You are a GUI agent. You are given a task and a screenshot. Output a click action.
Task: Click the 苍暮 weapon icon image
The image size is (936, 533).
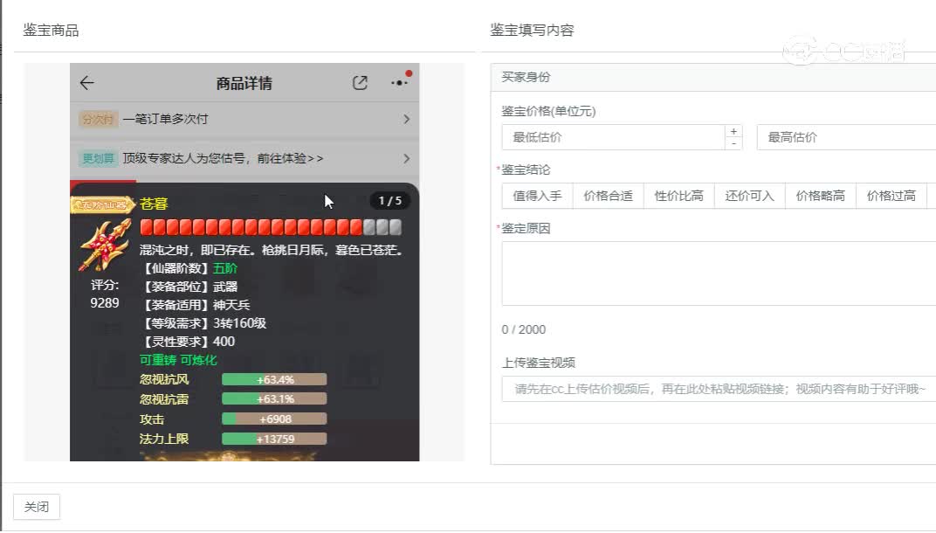pos(106,245)
